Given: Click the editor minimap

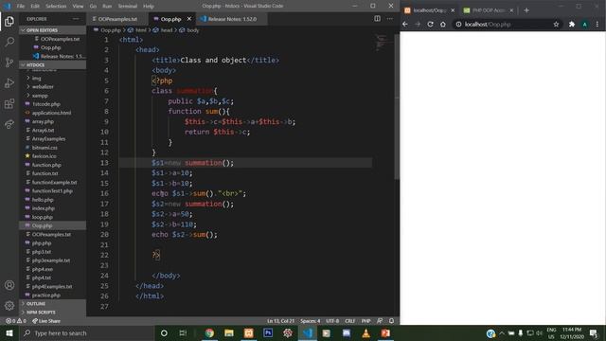Looking at the screenshot, I should click(382, 43).
